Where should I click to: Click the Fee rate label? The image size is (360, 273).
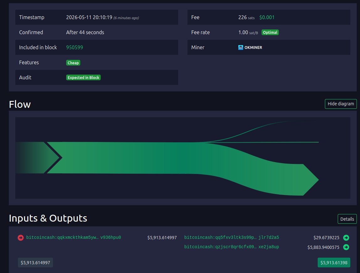(x=200, y=32)
